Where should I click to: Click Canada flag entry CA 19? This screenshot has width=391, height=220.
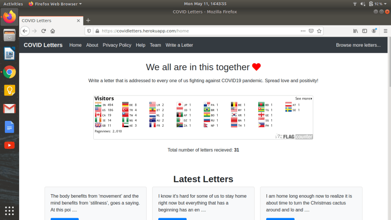[103, 115]
